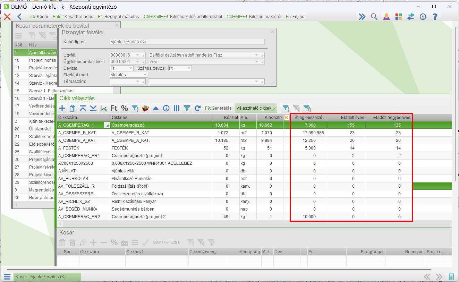Expand the Fizetési mód dropdown
The image size is (459, 282).
(x=145, y=75)
